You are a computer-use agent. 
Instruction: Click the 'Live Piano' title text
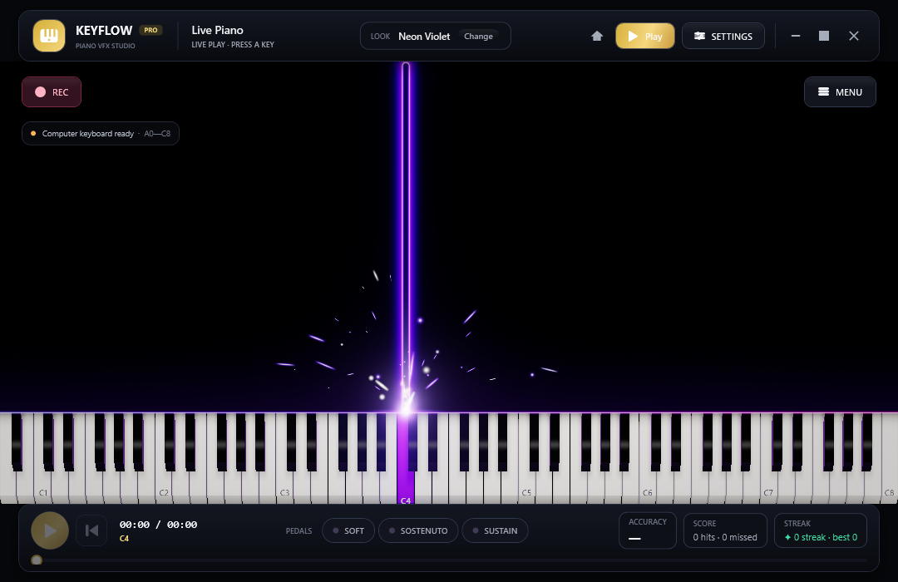point(217,31)
